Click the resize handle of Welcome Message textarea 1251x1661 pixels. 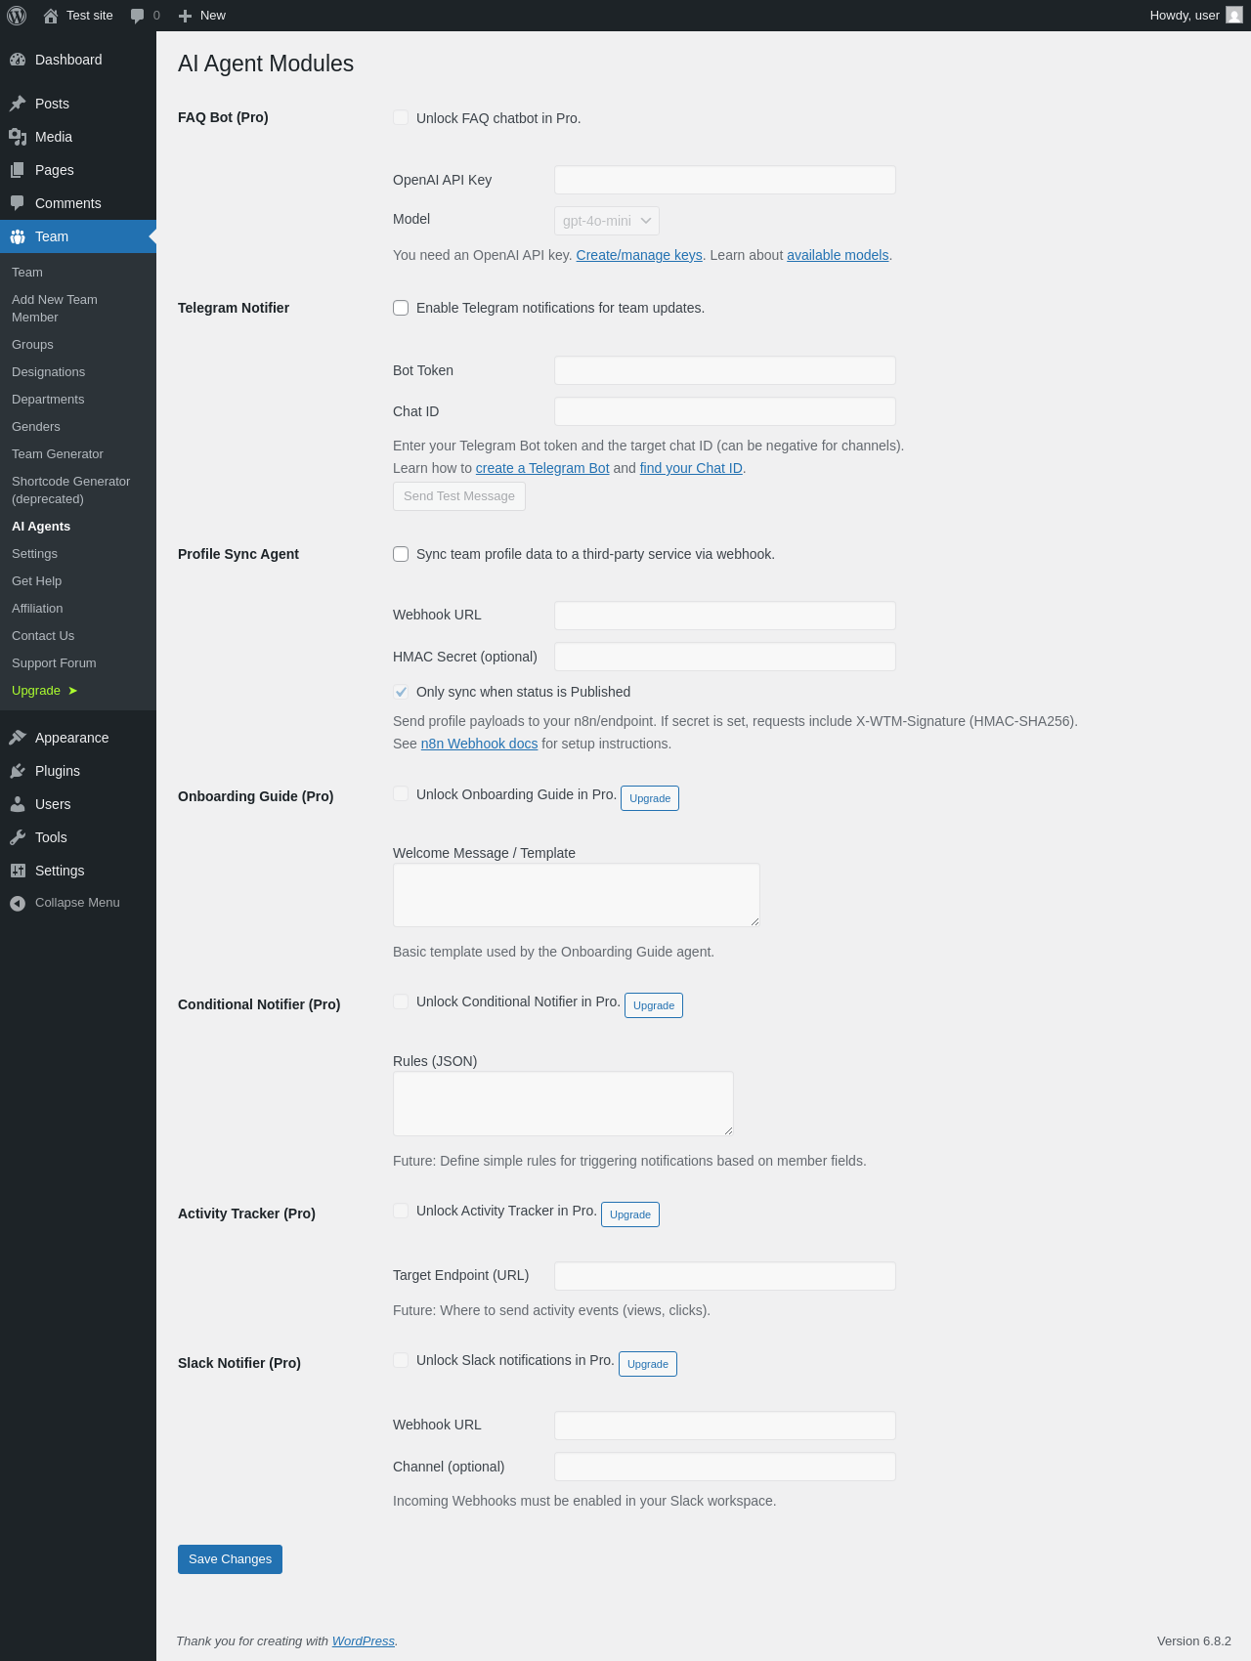tap(755, 921)
